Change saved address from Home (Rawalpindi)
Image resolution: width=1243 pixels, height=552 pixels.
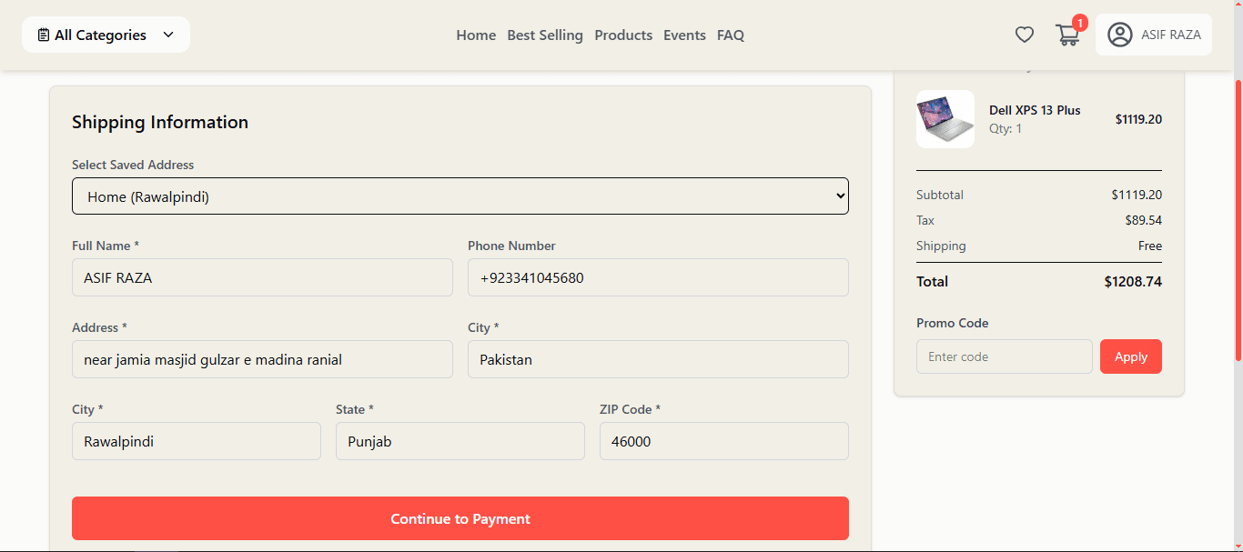pos(460,196)
